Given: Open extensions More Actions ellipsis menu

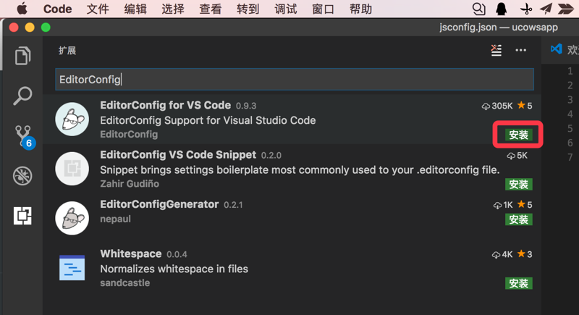Looking at the screenshot, I should tap(520, 51).
